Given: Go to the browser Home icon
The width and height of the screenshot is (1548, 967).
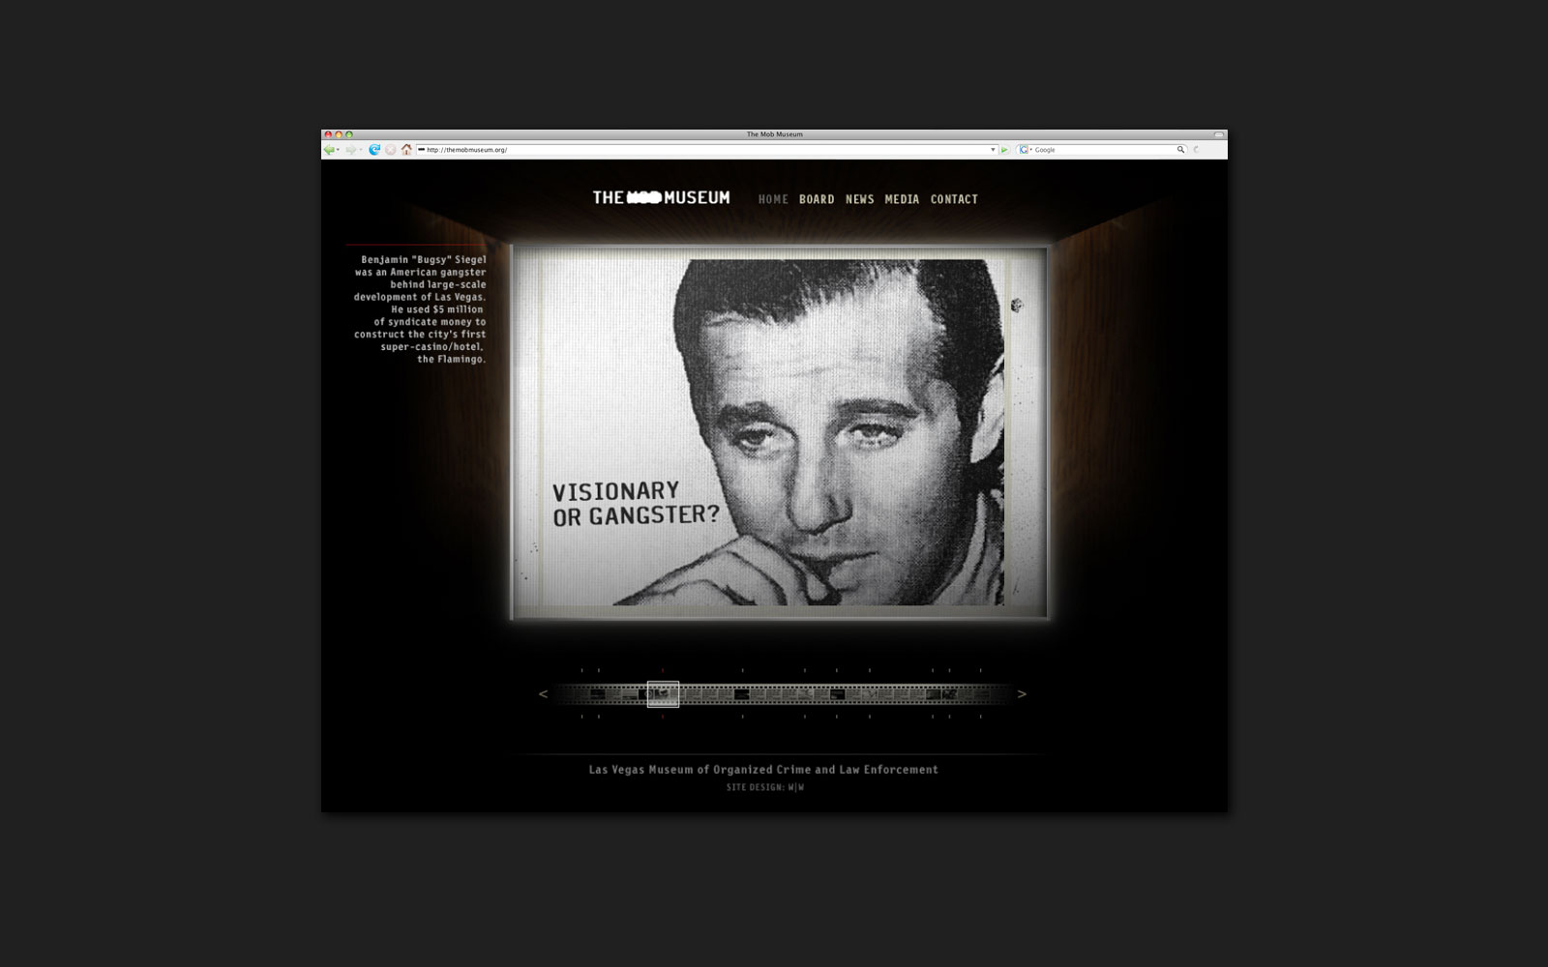Looking at the screenshot, I should pyautogui.click(x=406, y=150).
